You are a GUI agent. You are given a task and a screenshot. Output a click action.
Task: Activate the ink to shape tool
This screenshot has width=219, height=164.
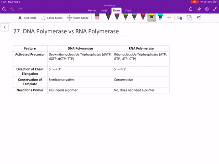coord(189,18)
